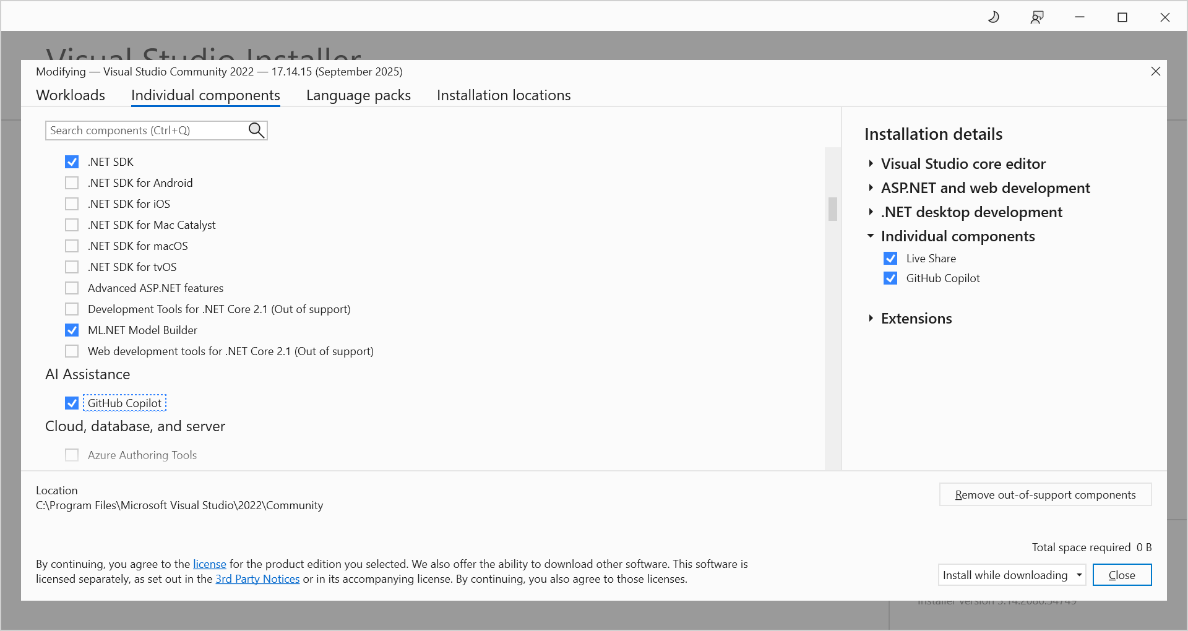Click Remove out-of-support components
The image size is (1188, 631).
pyautogui.click(x=1045, y=494)
